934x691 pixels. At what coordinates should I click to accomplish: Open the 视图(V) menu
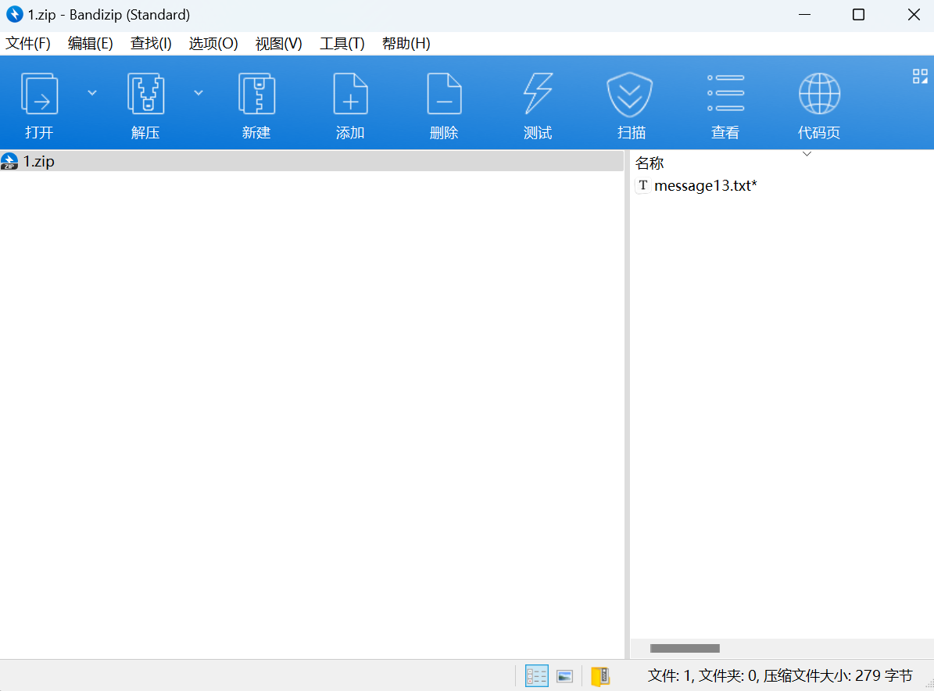[x=279, y=44]
